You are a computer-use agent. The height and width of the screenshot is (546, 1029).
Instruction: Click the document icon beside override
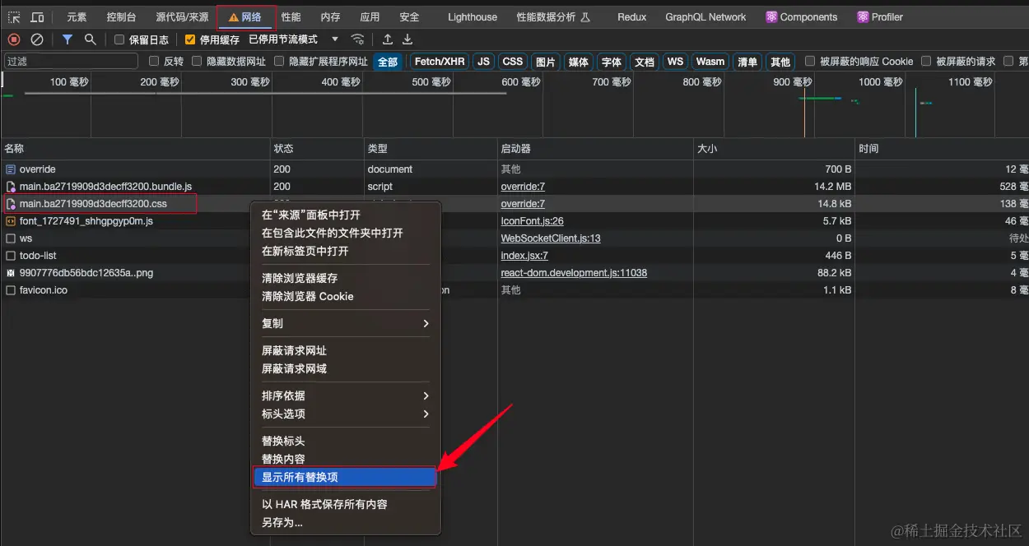click(x=11, y=169)
